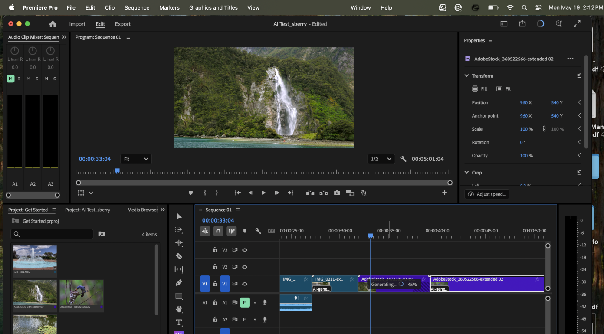Open timeline display settings wrench
This screenshot has height=334, width=604.
[x=258, y=231]
